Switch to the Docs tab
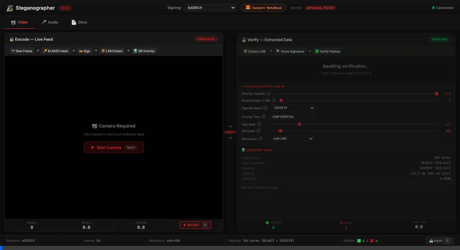This screenshot has height=250, width=460. click(x=79, y=22)
